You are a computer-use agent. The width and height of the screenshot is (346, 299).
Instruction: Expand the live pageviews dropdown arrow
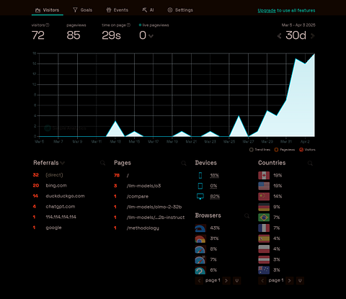pyautogui.click(x=151, y=36)
